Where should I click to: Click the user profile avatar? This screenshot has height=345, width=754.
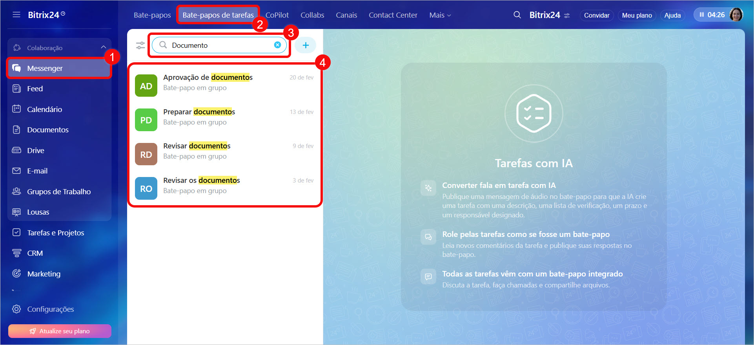[736, 15]
